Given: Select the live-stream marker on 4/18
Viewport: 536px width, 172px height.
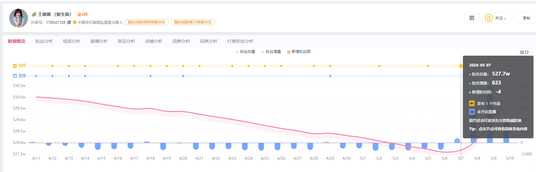Looking at the screenshot, I should [151, 76].
